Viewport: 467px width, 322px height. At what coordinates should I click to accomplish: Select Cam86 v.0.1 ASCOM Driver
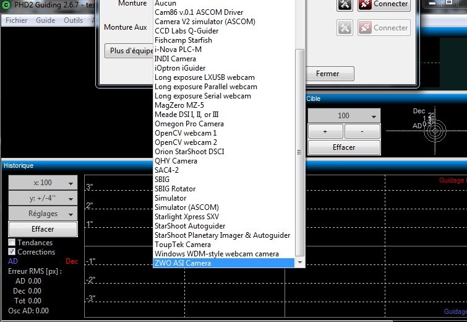(224, 12)
